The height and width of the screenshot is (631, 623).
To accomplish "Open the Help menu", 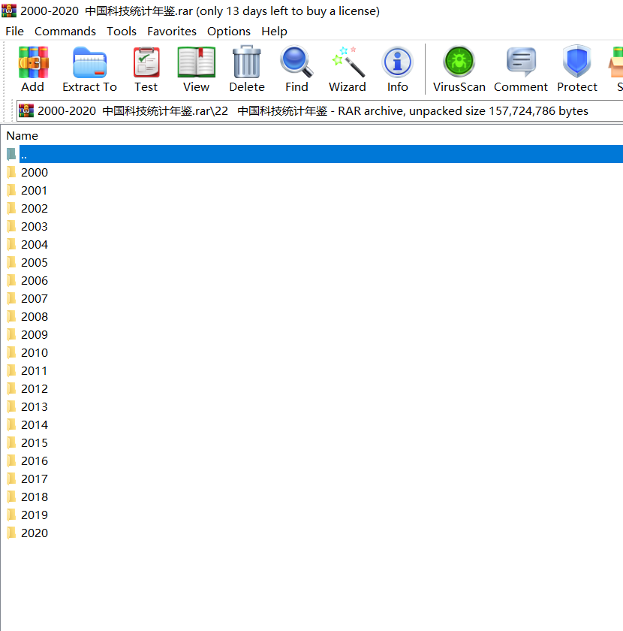I will [x=274, y=32].
